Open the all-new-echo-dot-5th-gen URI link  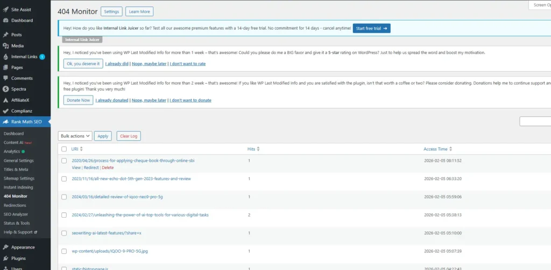(x=131, y=179)
